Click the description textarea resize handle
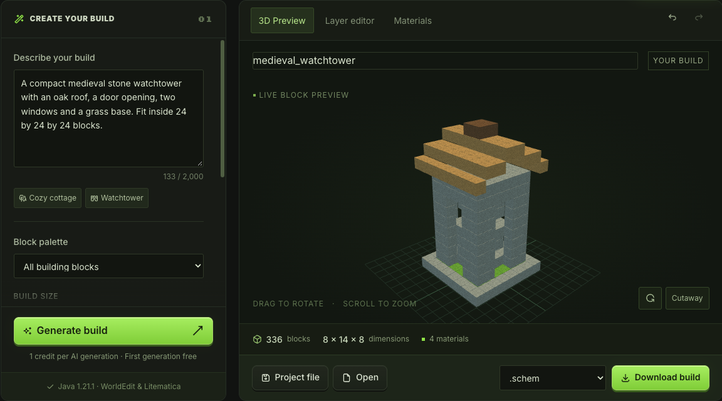The width and height of the screenshot is (722, 401). 200,164
